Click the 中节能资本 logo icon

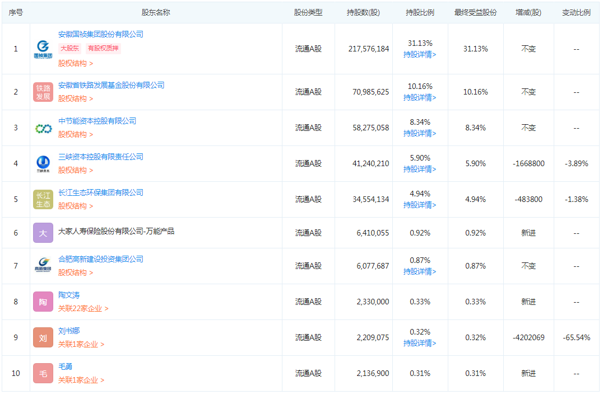click(x=43, y=128)
